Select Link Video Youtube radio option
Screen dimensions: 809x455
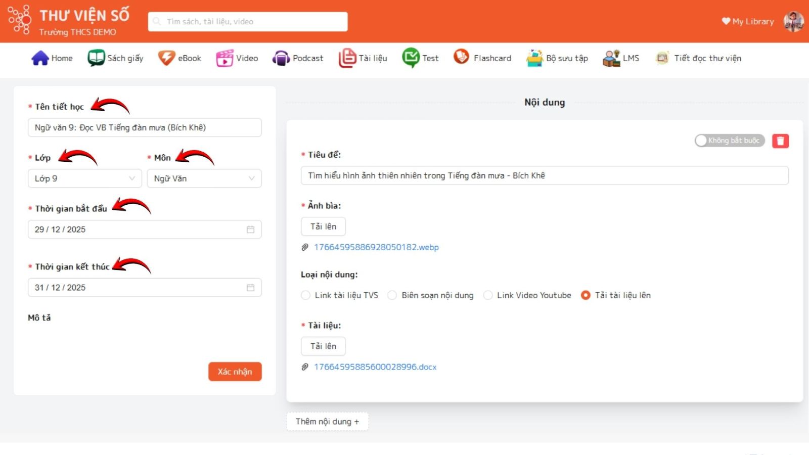[x=488, y=295]
